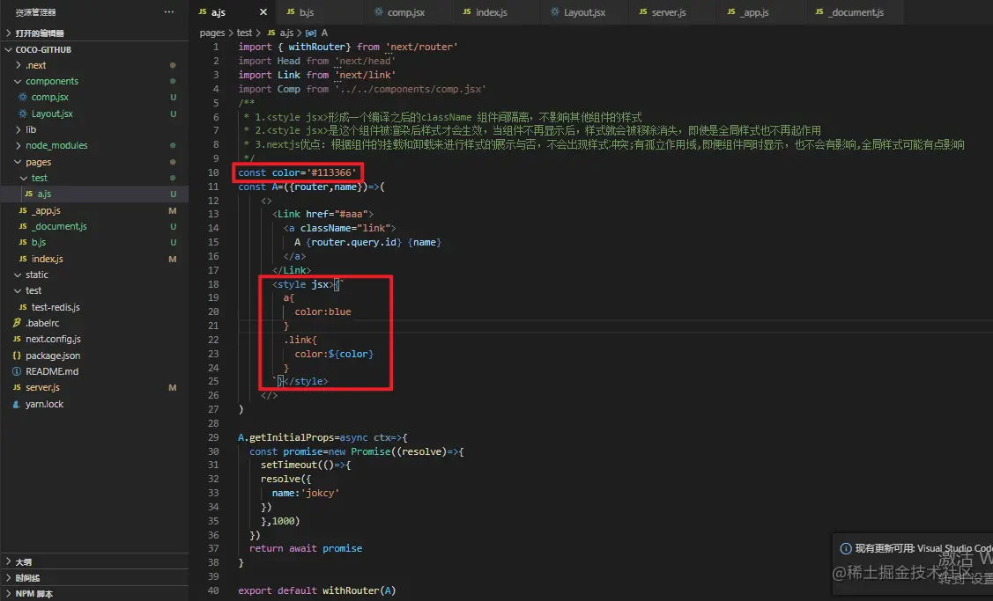Click the JS icon beside a.js tab
This screenshot has width=993, height=601.
[202, 12]
